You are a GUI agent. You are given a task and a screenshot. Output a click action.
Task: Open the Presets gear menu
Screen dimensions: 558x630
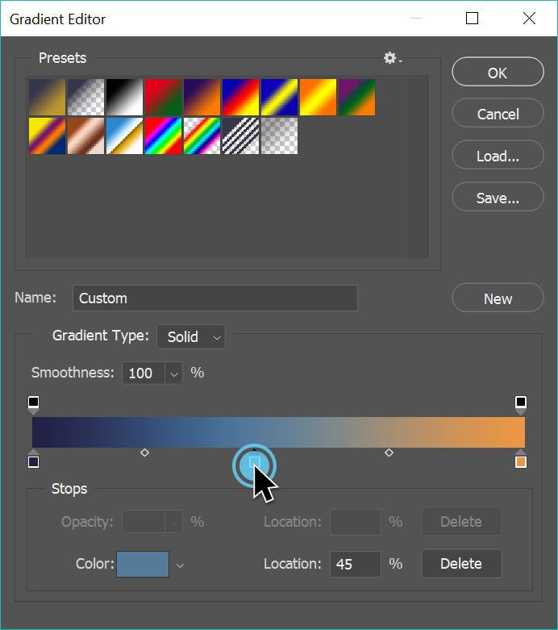pyautogui.click(x=392, y=58)
